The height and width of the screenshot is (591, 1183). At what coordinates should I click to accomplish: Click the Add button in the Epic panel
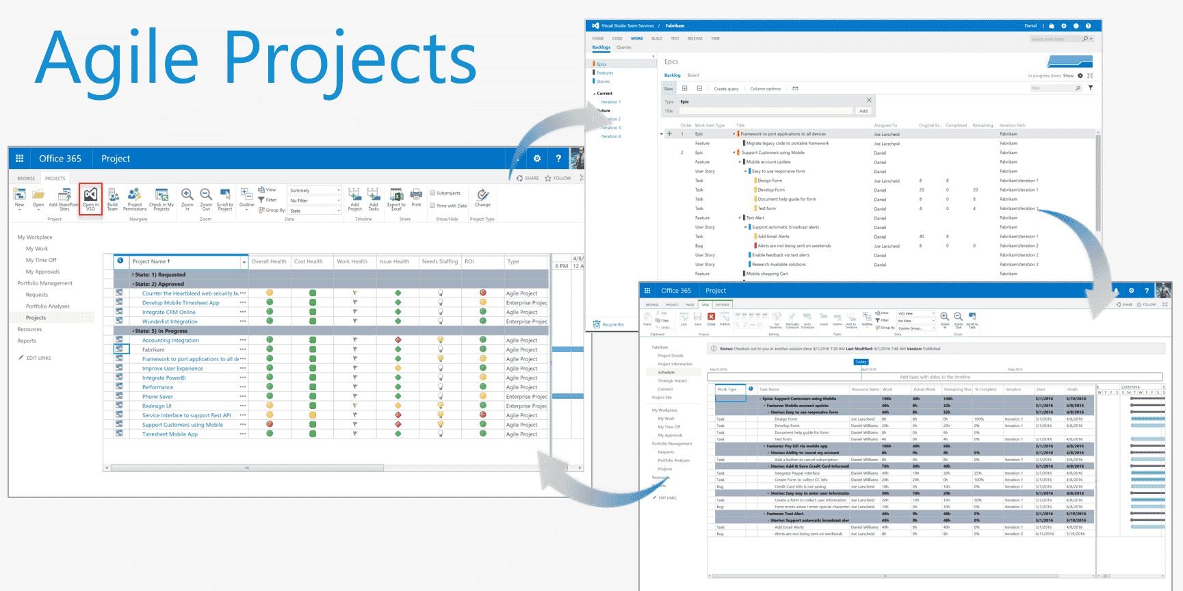(863, 111)
